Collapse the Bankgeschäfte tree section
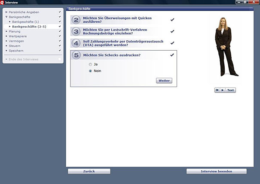260x184 pixels. [x=6, y=17]
